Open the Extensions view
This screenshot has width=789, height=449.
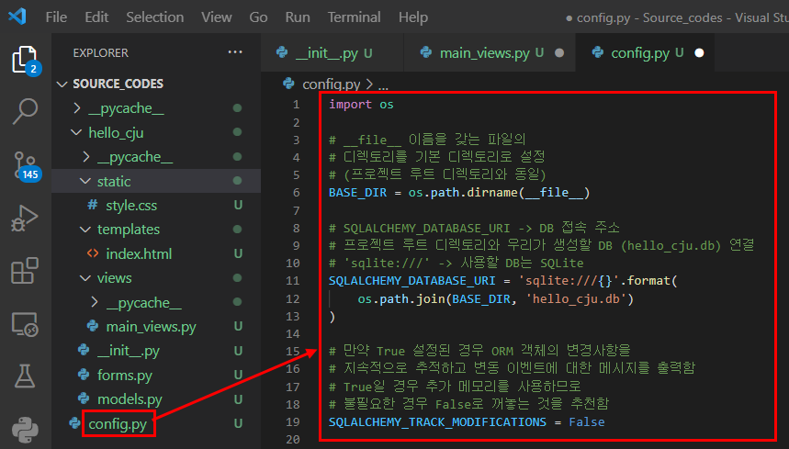click(25, 271)
